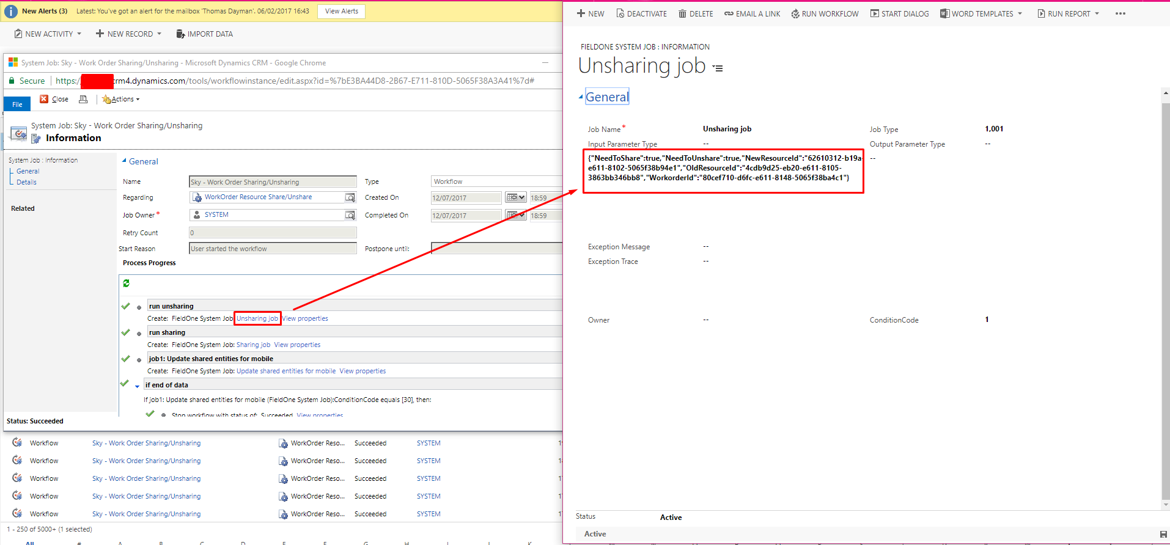Select General in System Job navigation

(28, 171)
